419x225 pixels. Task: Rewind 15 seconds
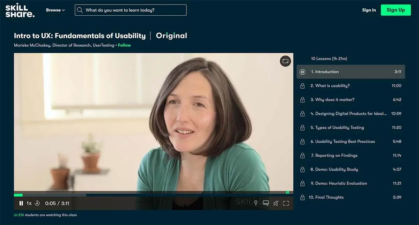[x=37, y=203]
